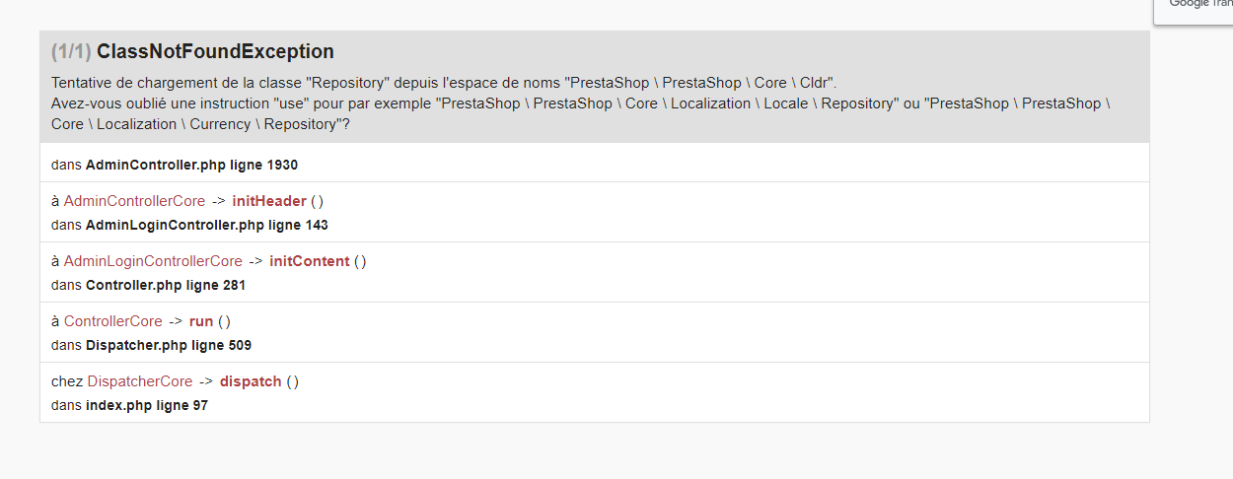This screenshot has height=479, width=1233.
Task: Click the AdminLoginControllerCore class name
Action: (x=153, y=261)
